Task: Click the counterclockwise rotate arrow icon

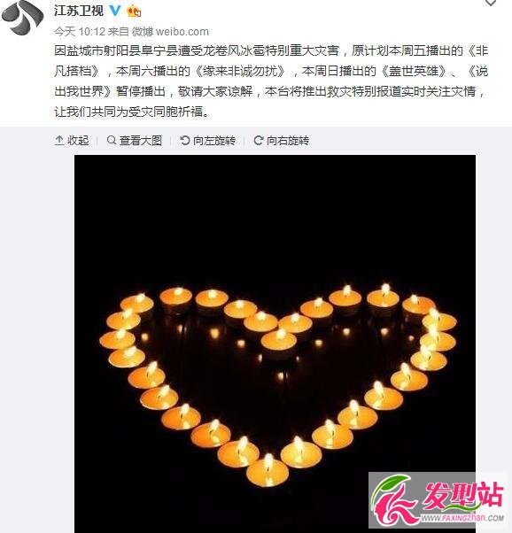Action: pyautogui.click(x=185, y=140)
